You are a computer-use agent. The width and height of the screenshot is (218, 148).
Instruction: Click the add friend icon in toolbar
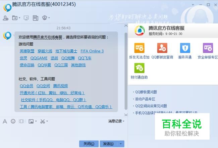pyautogui.click(x=6, y=18)
